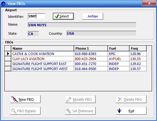
Task: Click row selector for Signature Flight Support East
Action: pyautogui.click(x=8, y=64)
